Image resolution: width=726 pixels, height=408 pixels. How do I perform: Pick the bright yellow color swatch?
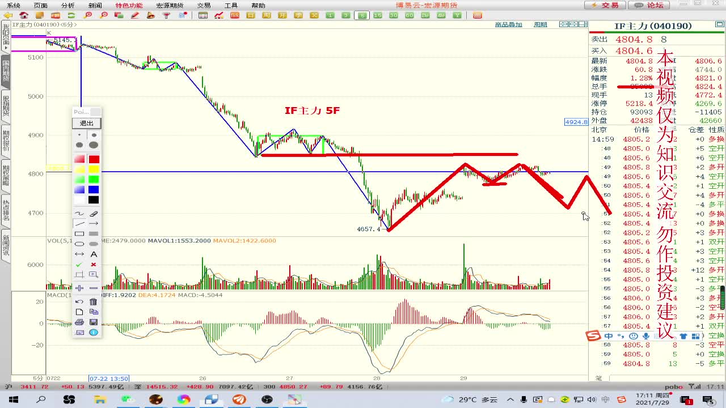(94, 169)
